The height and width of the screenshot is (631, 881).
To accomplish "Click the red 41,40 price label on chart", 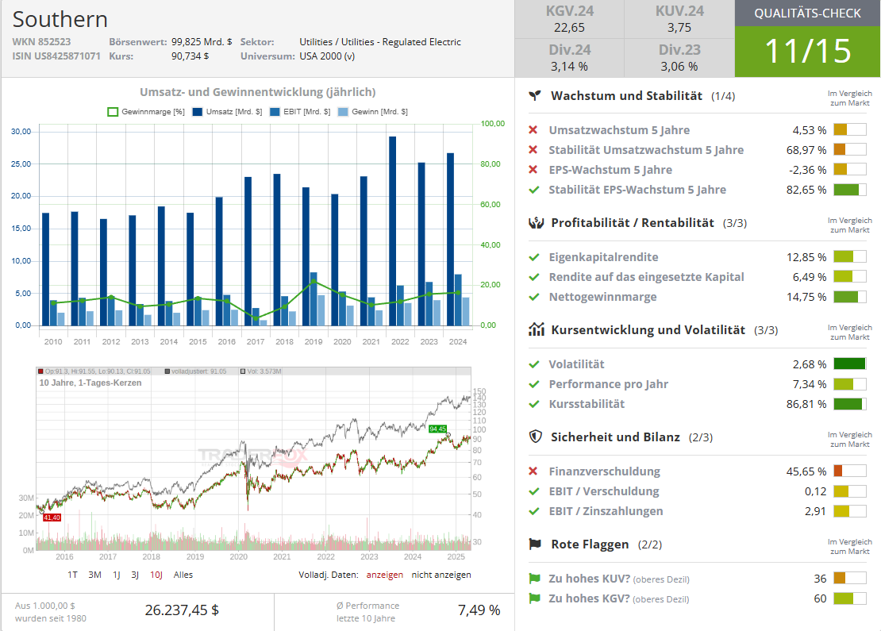I will point(52,517).
